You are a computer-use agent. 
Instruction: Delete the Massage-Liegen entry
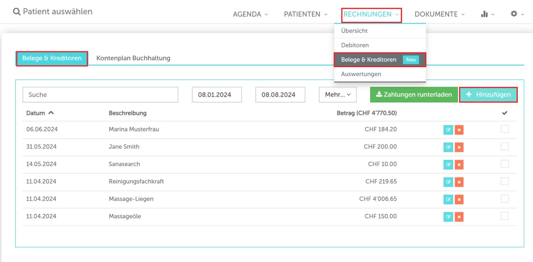[x=459, y=199]
